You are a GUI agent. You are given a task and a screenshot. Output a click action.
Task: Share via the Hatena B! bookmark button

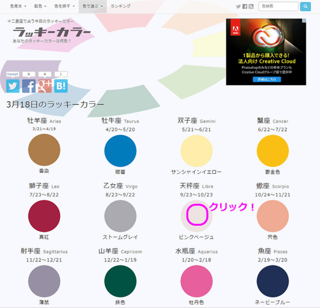tap(61, 86)
